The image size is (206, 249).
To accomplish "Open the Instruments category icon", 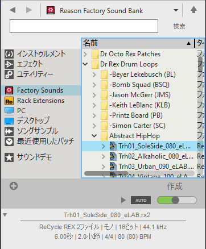I will 9,54.
